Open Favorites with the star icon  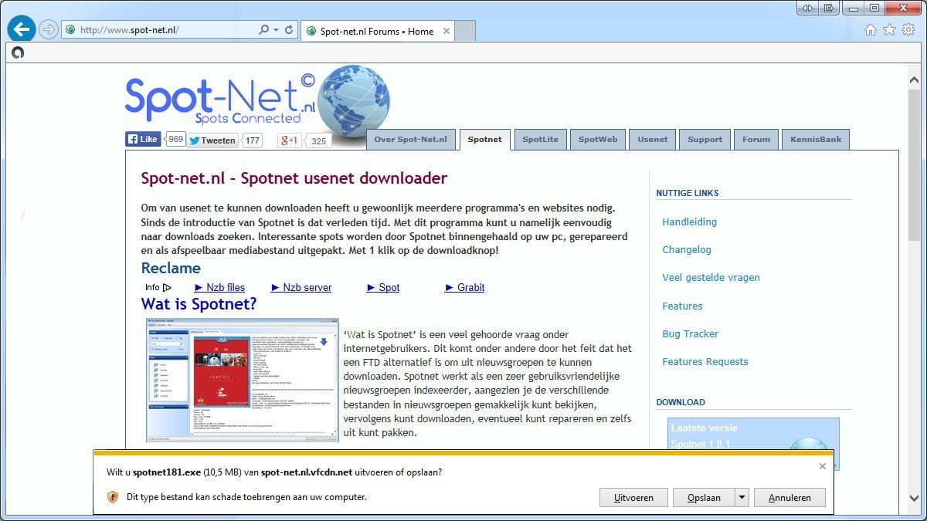(x=889, y=30)
